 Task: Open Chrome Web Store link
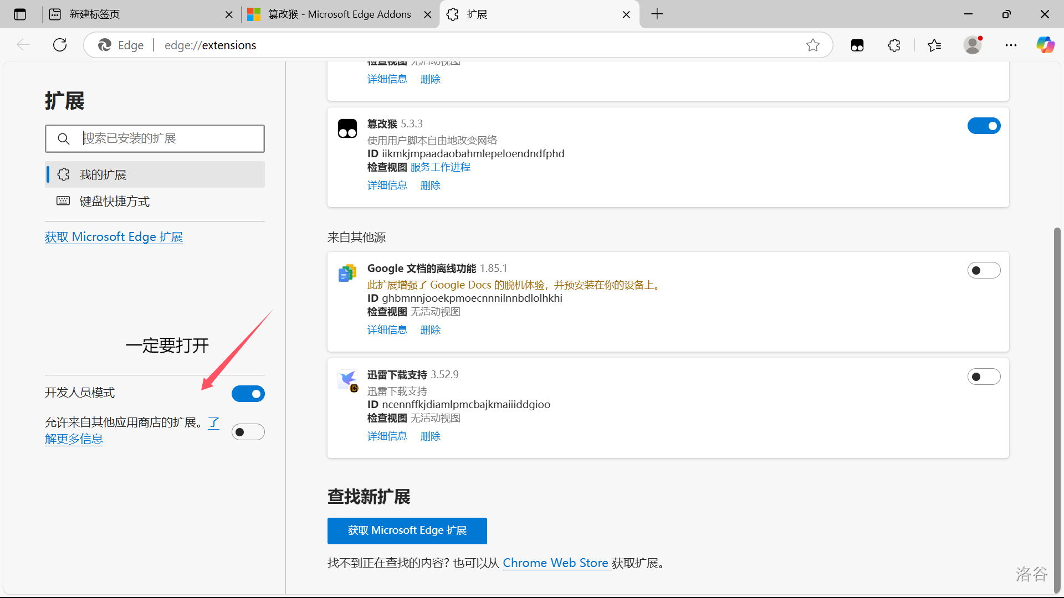tap(555, 563)
